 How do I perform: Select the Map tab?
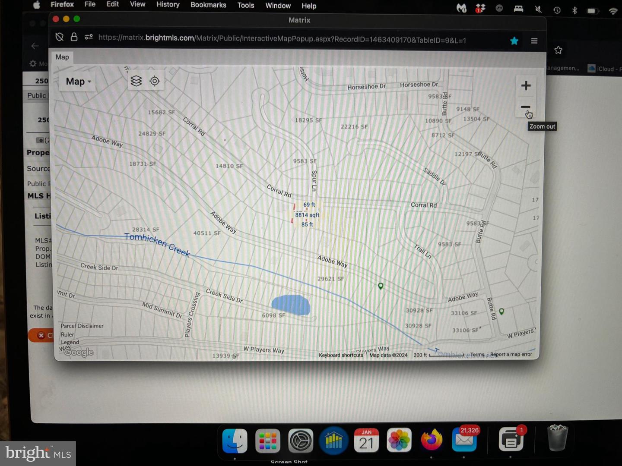(62, 57)
